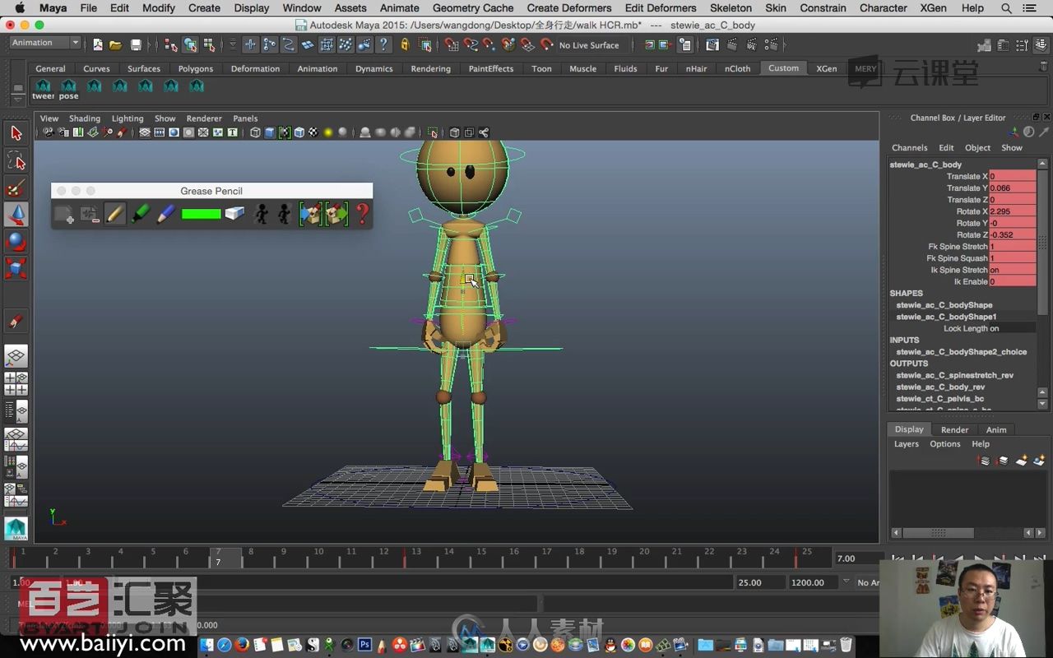
Task: Toggle post-frame ghost figure
Action: coord(285,215)
